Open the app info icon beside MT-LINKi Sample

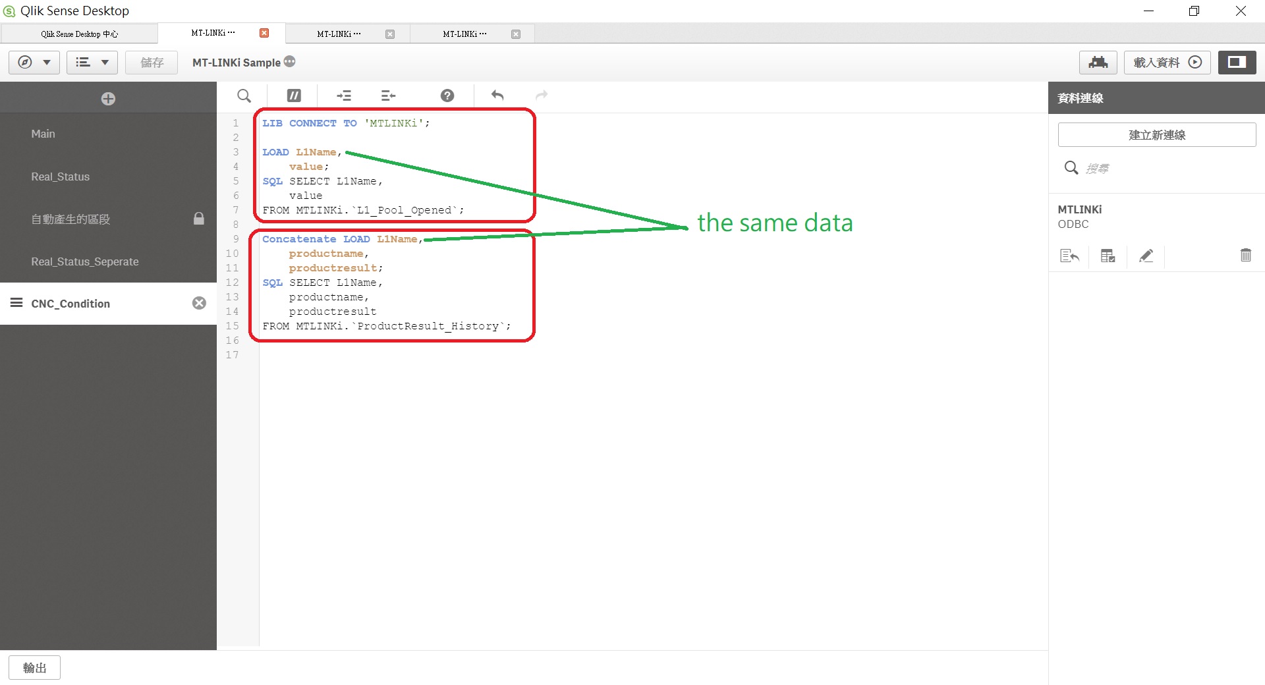point(290,62)
